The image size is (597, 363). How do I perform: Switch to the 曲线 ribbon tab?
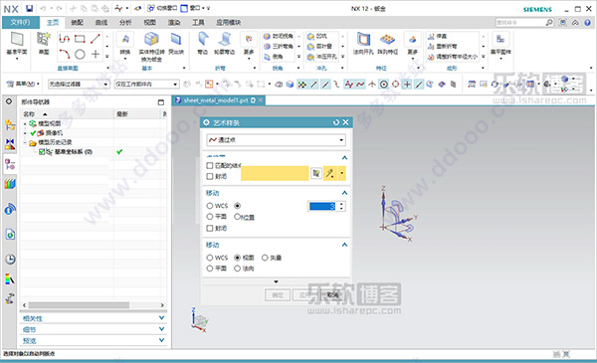101,23
